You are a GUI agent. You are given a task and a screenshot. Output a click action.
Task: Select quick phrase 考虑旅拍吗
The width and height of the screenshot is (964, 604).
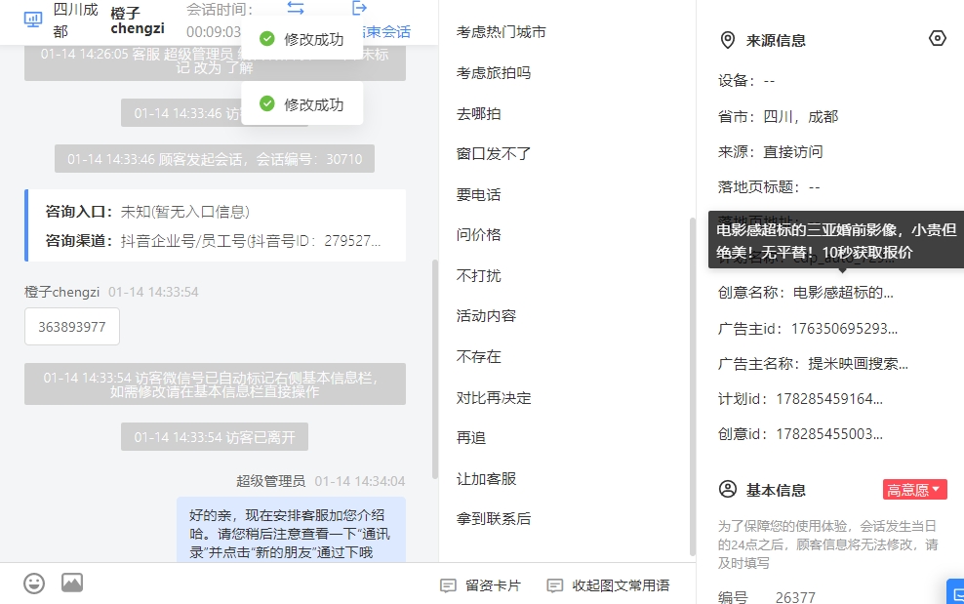tap(494, 72)
